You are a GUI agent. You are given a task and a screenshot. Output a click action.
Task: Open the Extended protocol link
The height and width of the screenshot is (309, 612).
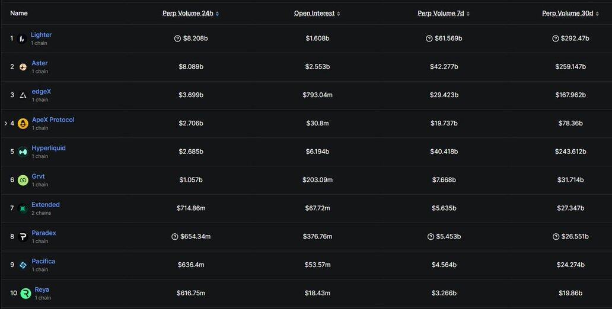(x=46, y=205)
